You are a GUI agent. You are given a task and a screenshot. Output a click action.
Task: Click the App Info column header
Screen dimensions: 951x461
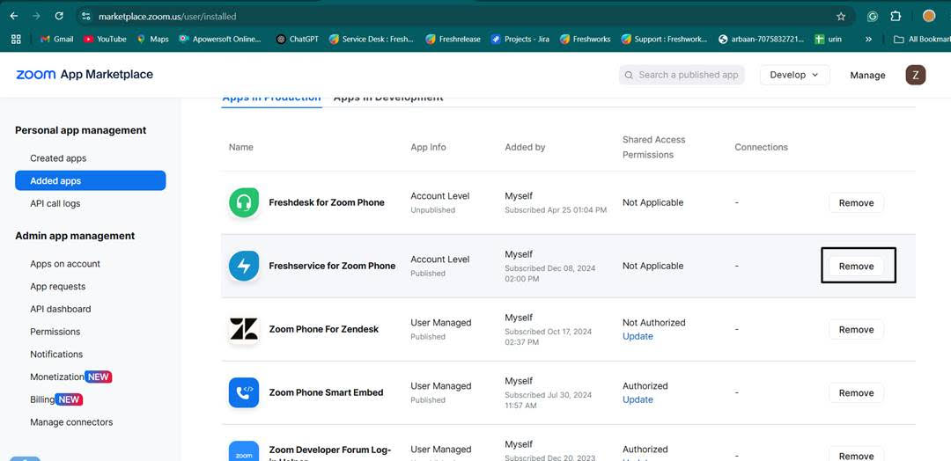point(428,147)
